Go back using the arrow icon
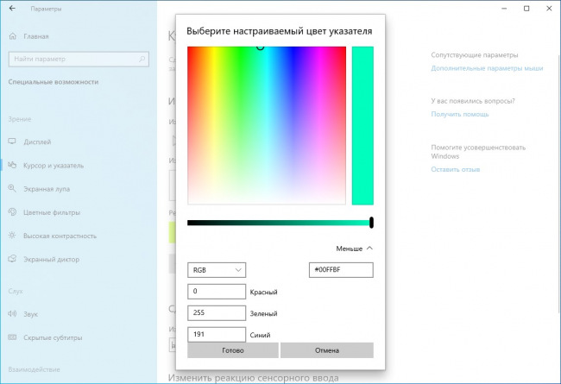Screen dimensions: 561x384 coord(12,9)
